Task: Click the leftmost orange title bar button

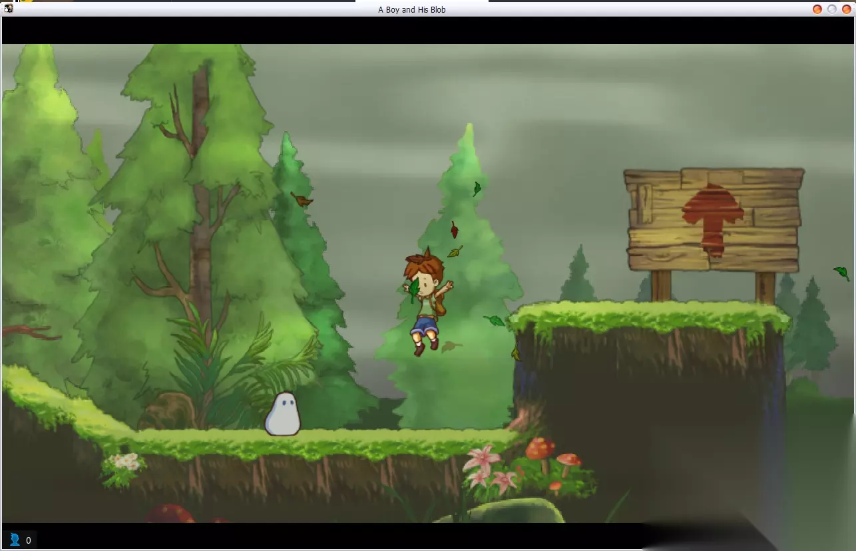Action: [817, 9]
